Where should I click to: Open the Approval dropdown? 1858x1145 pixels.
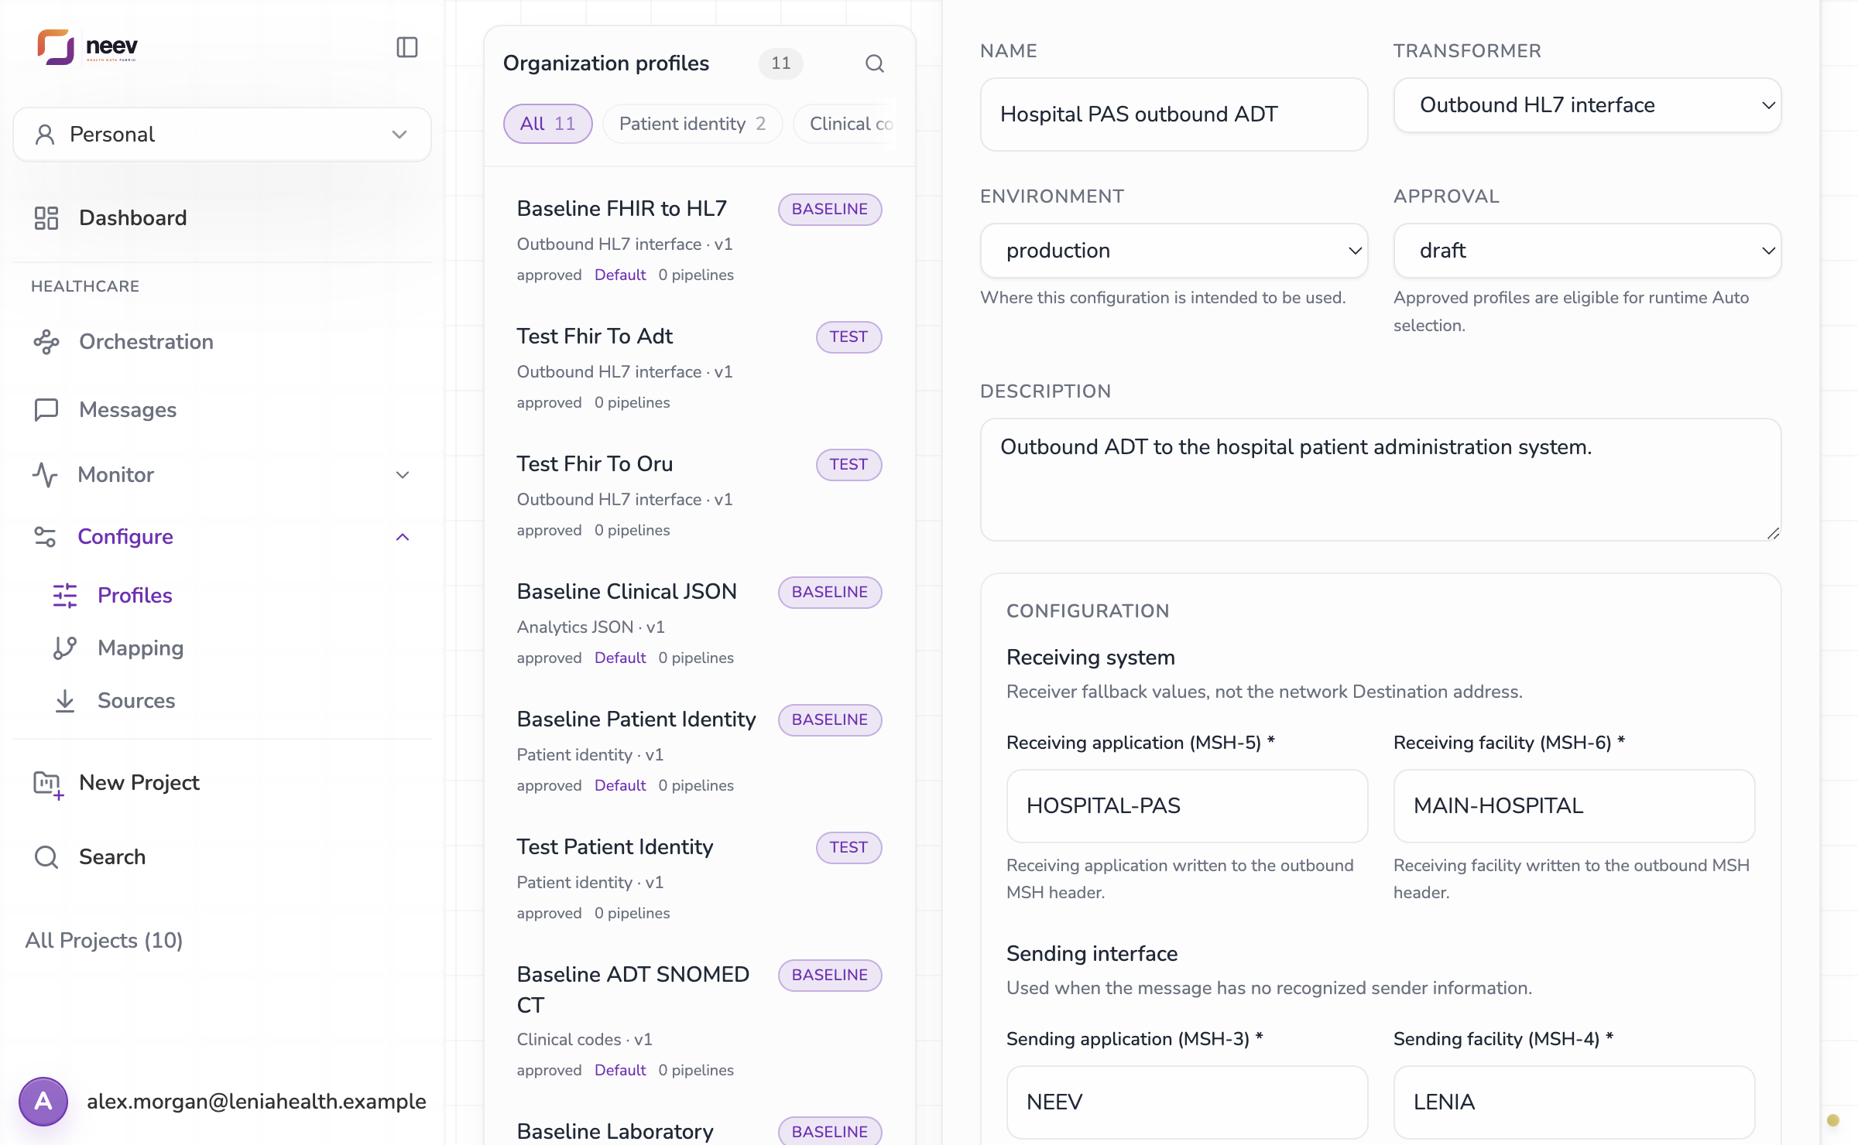point(1587,251)
